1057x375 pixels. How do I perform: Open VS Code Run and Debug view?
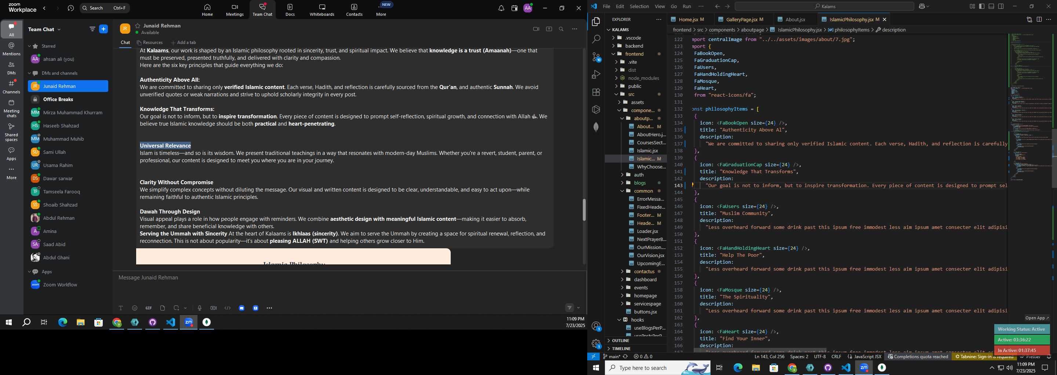[x=596, y=74]
